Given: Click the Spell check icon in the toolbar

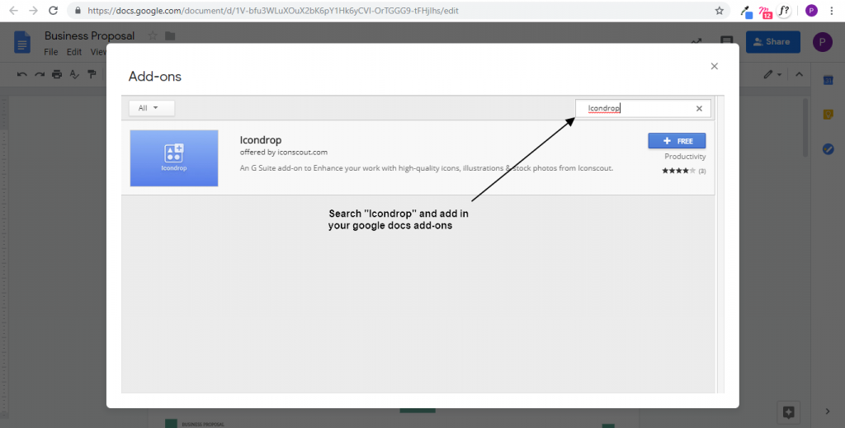Looking at the screenshot, I should [x=74, y=74].
